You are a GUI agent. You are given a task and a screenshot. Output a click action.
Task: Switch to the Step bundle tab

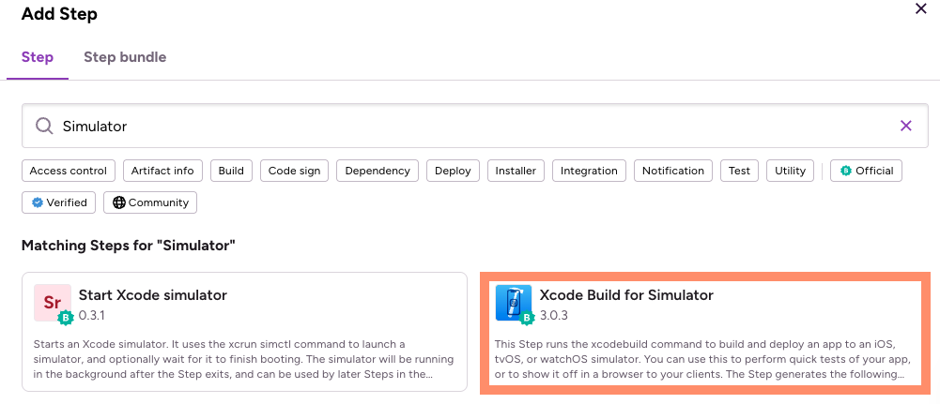tap(125, 57)
